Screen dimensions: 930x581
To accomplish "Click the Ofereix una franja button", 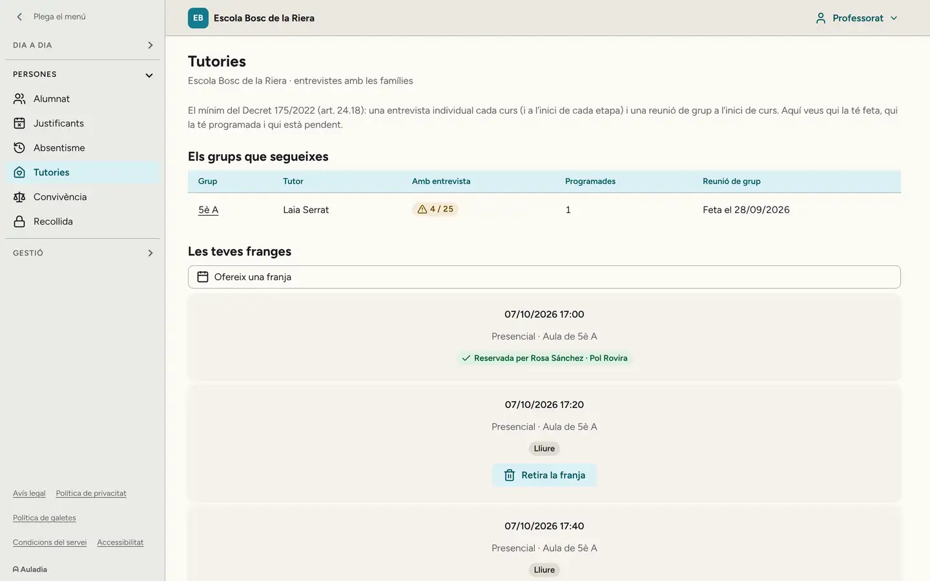I will 544,277.
